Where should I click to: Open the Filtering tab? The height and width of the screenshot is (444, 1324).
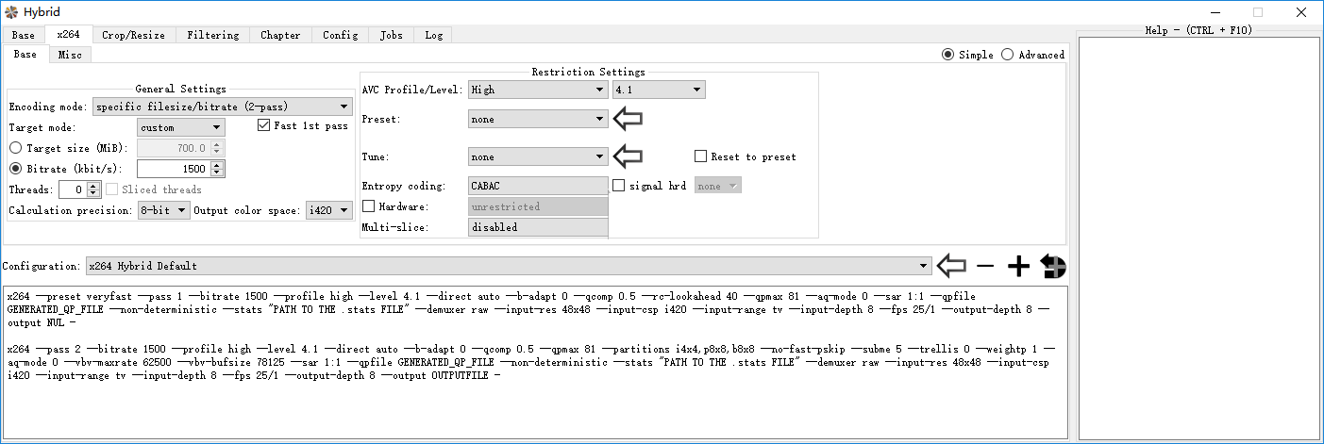pyautogui.click(x=212, y=35)
